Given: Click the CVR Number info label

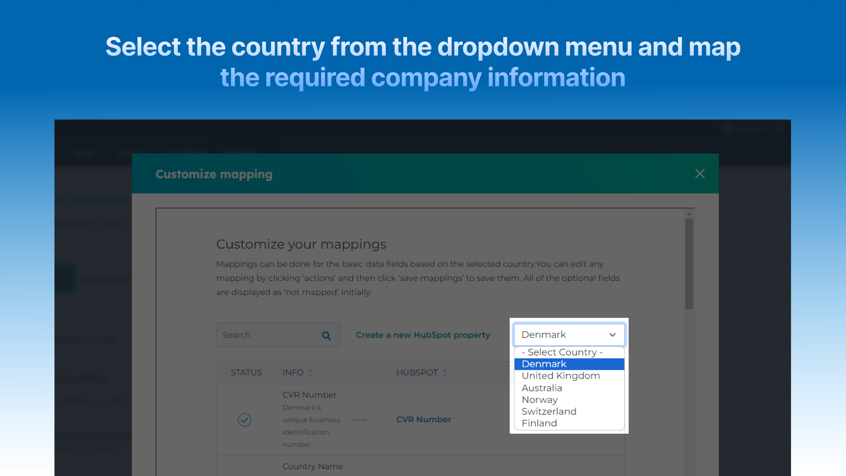Looking at the screenshot, I should [309, 395].
